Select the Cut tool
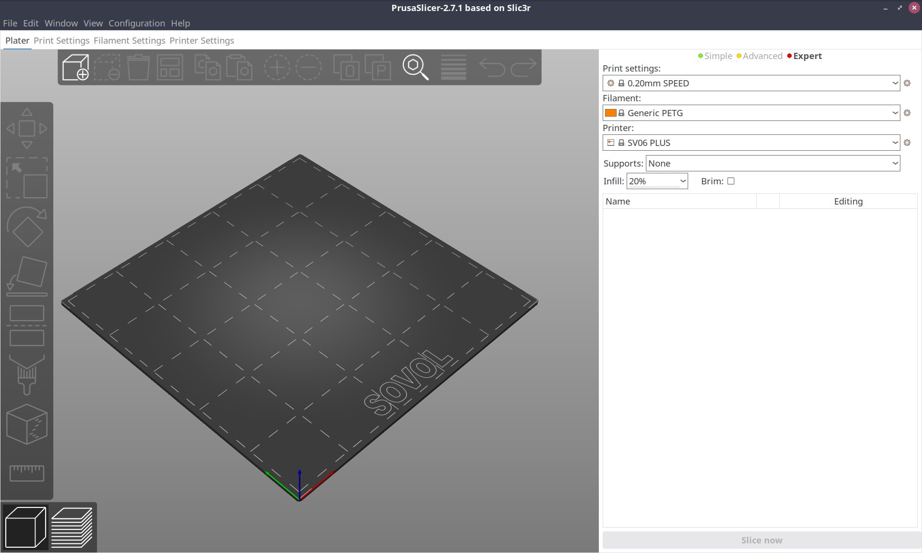Image resolution: width=922 pixels, height=553 pixels. click(x=27, y=326)
